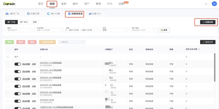
Task: Click the 所属计划 column header
Action: click(x=44, y=49)
